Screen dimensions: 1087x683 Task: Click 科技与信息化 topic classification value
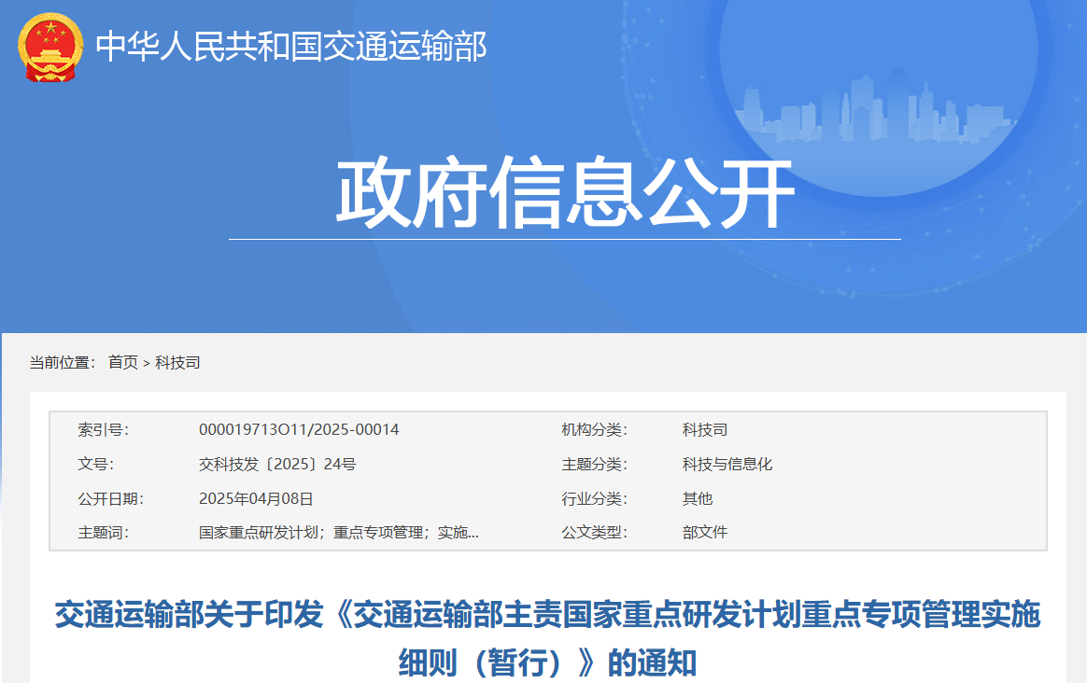coord(727,464)
